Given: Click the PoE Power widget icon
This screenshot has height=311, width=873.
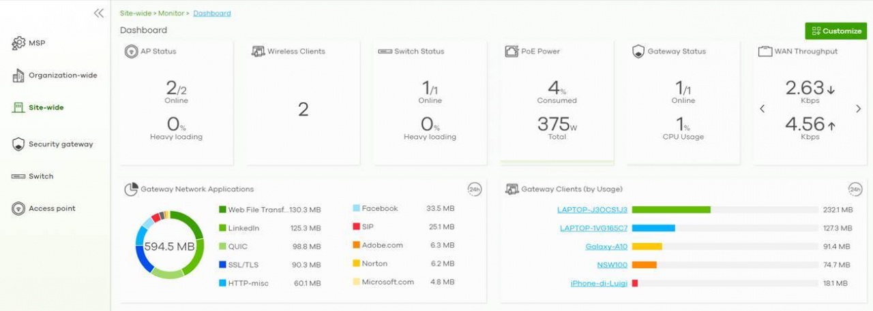Looking at the screenshot, I should click(512, 52).
